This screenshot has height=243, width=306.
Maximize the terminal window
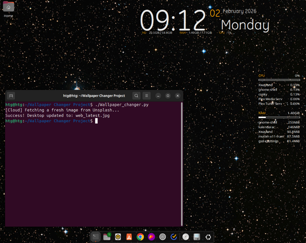point(168,96)
